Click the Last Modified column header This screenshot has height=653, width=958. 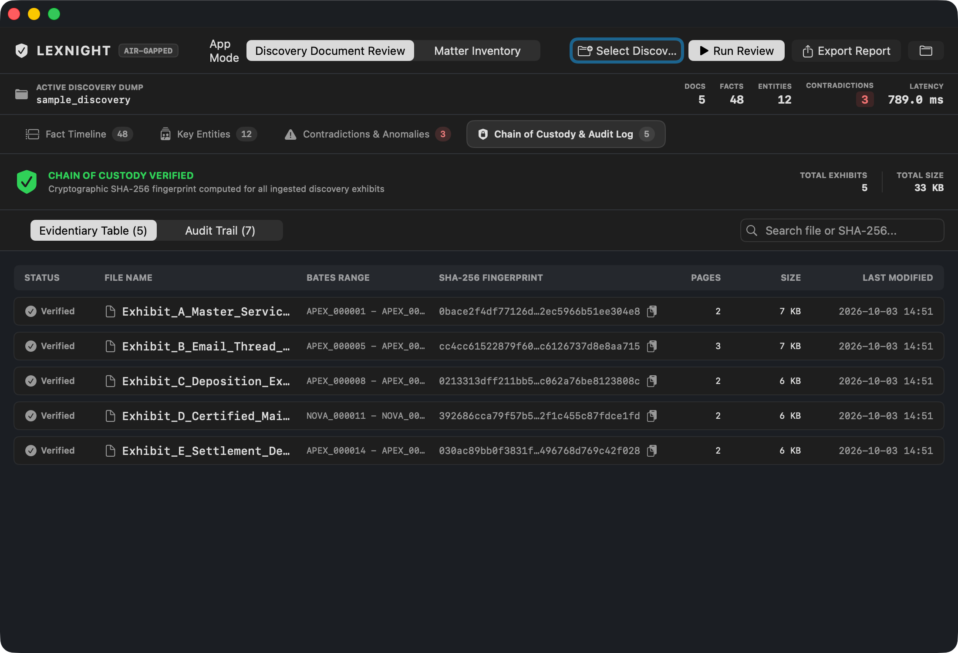click(x=897, y=278)
